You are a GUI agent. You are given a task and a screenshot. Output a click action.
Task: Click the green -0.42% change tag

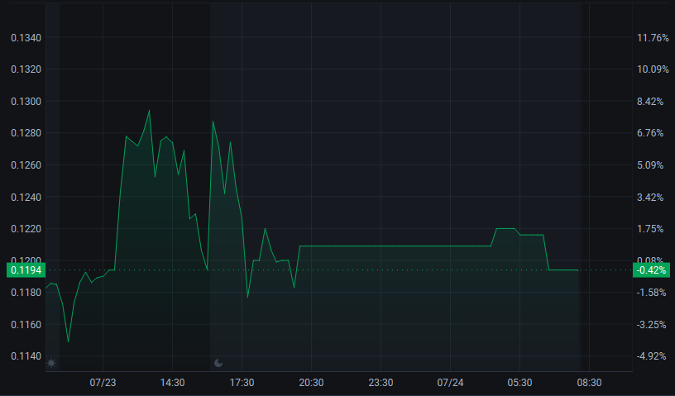(x=651, y=270)
